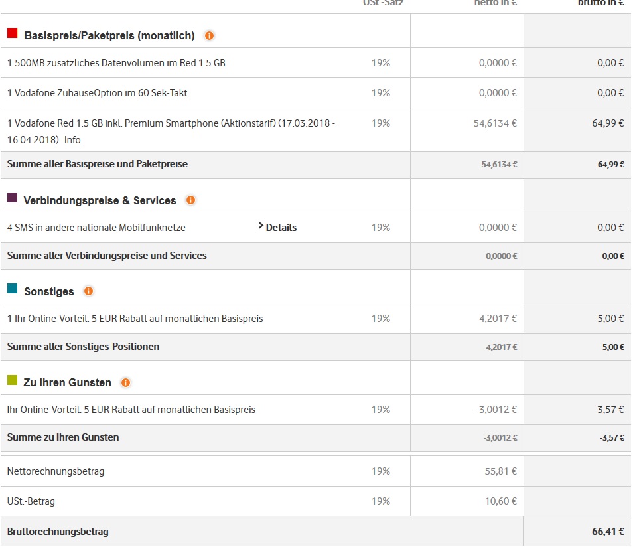Select the Basispreis/Paketpreis (monatlich) section heading

[x=109, y=35]
